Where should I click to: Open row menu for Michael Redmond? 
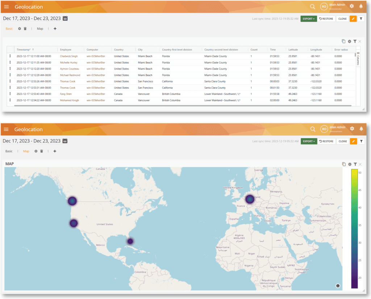tap(10, 75)
